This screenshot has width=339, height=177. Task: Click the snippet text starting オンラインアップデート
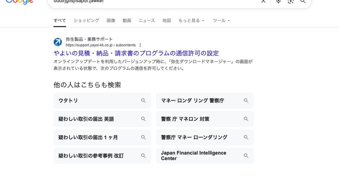(x=153, y=65)
